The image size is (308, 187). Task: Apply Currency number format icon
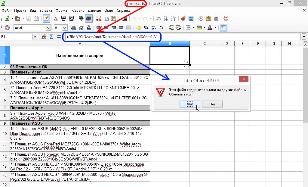coord(138,28)
